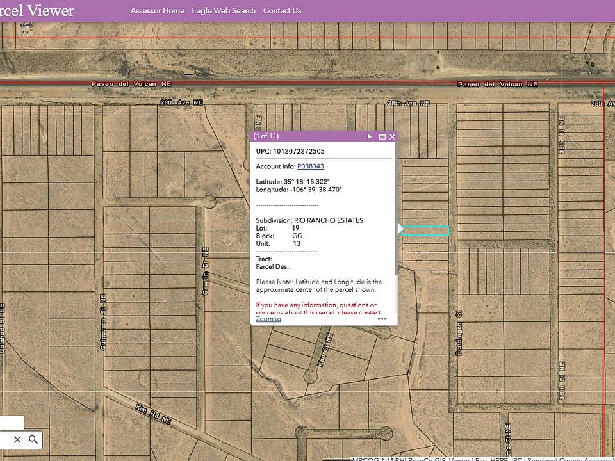Click UPC: 1013072372505 text

click(x=290, y=151)
